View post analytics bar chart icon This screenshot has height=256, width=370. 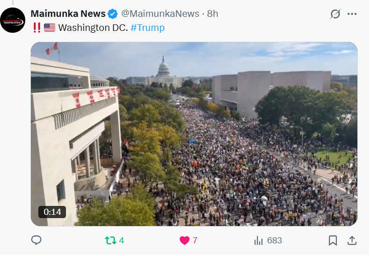tap(258, 241)
